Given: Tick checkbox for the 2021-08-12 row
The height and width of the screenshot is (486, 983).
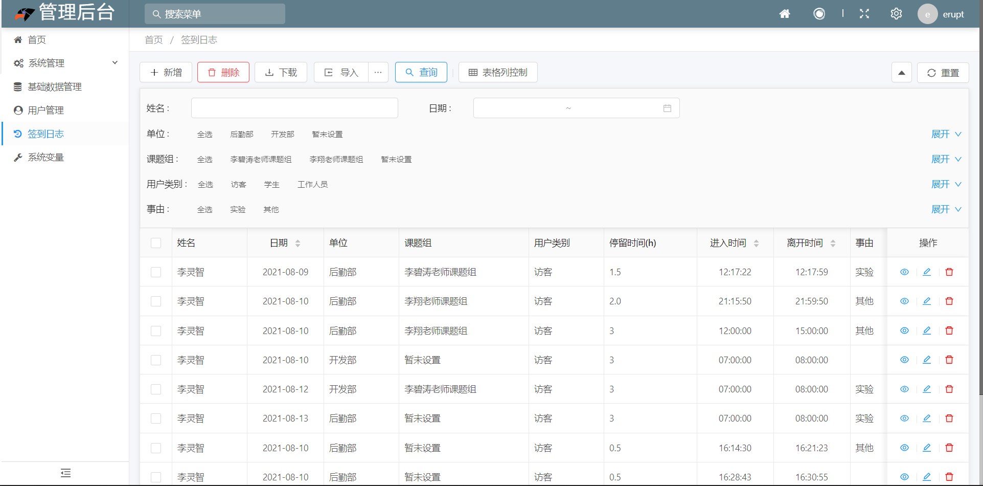Looking at the screenshot, I should point(156,389).
